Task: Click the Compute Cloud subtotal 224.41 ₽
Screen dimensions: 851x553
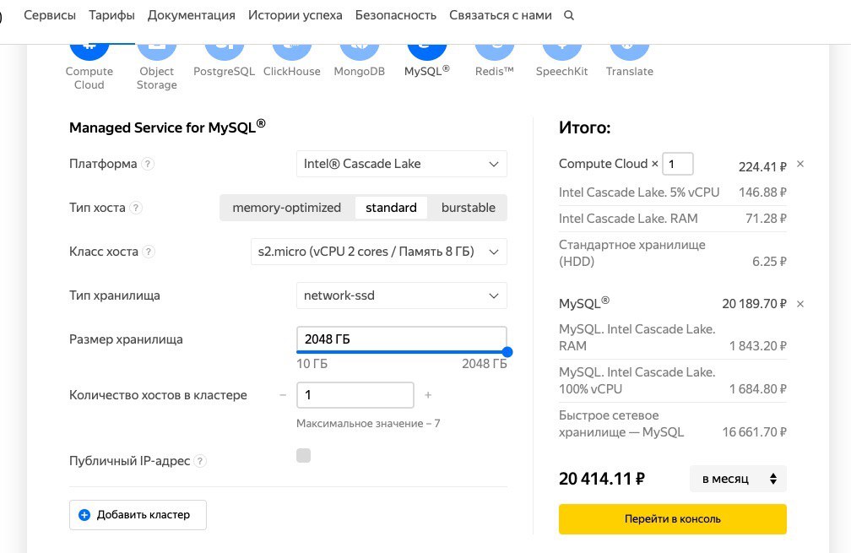Action: tap(762, 167)
